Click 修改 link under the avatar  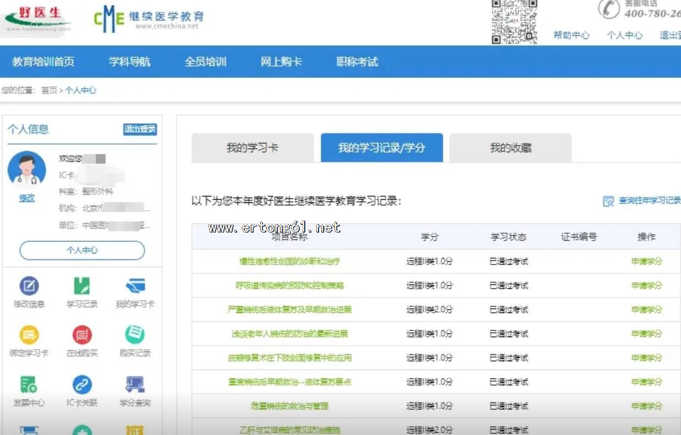[x=27, y=198]
